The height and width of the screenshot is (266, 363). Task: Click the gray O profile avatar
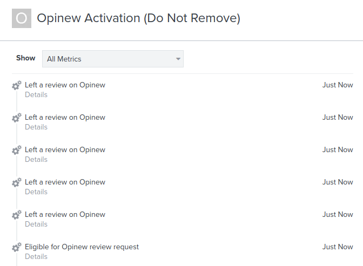pos(22,18)
